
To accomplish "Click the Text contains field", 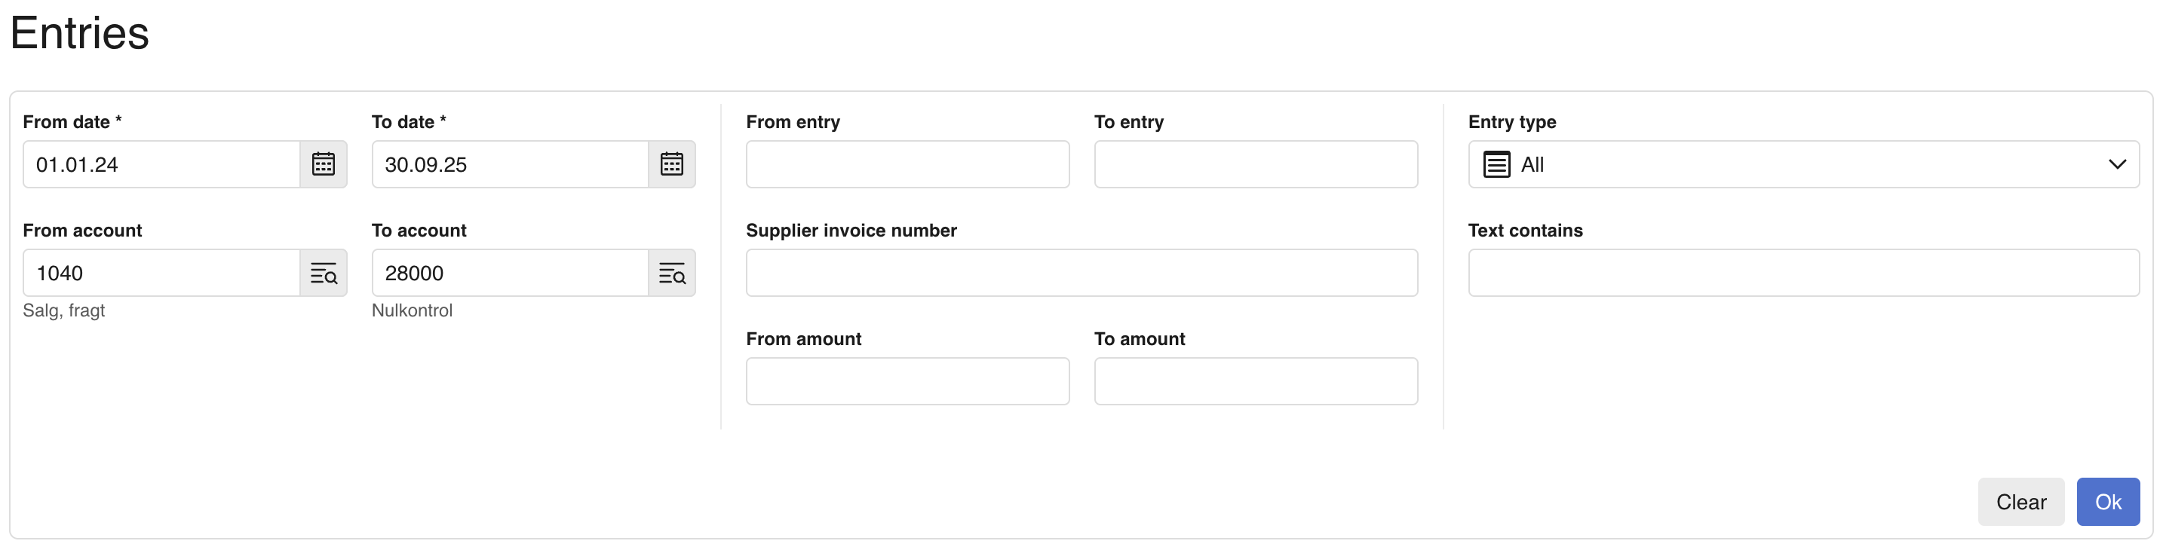I will pyautogui.click(x=1803, y=273).
